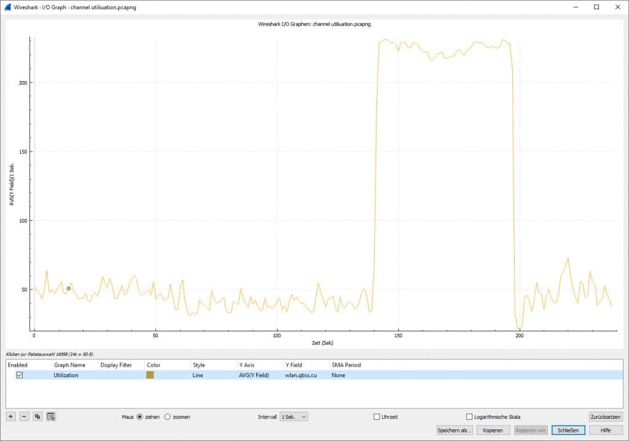Click the 'Kopieren von' button
Image resolution: width=629 pixels, height=441 pixels.
tap(531, 430)
